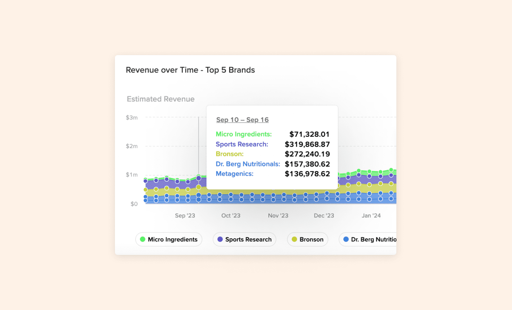Click the Sep '23 x-axis label
This screenshot has width=512, height=310.
click(185, 216)
